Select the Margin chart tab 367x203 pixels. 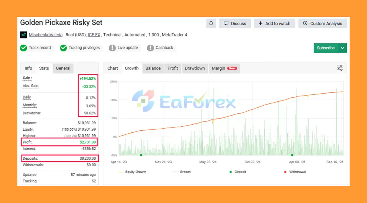point(224,68)
